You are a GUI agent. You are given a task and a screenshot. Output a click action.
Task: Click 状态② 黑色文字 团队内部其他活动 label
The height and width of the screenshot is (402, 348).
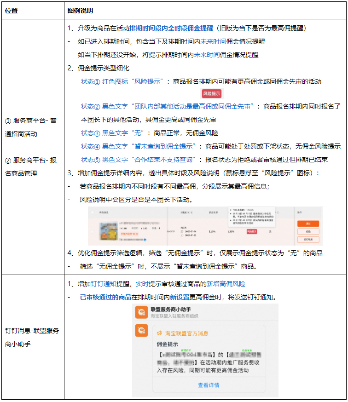pos(168,106)
